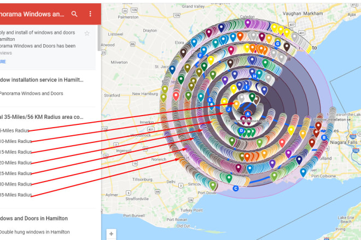Click the Port Colborne map label

click(x=323, y=176)
